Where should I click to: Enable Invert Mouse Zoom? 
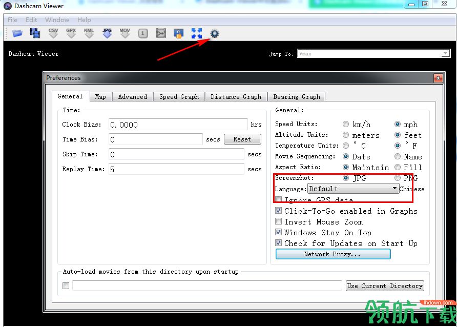click(279, 221)
